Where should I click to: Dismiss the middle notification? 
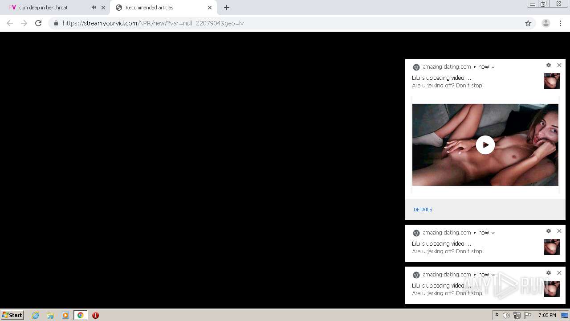[x=559, y=231]
